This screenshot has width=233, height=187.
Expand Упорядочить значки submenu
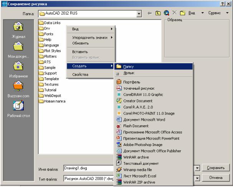click(91, 38)
